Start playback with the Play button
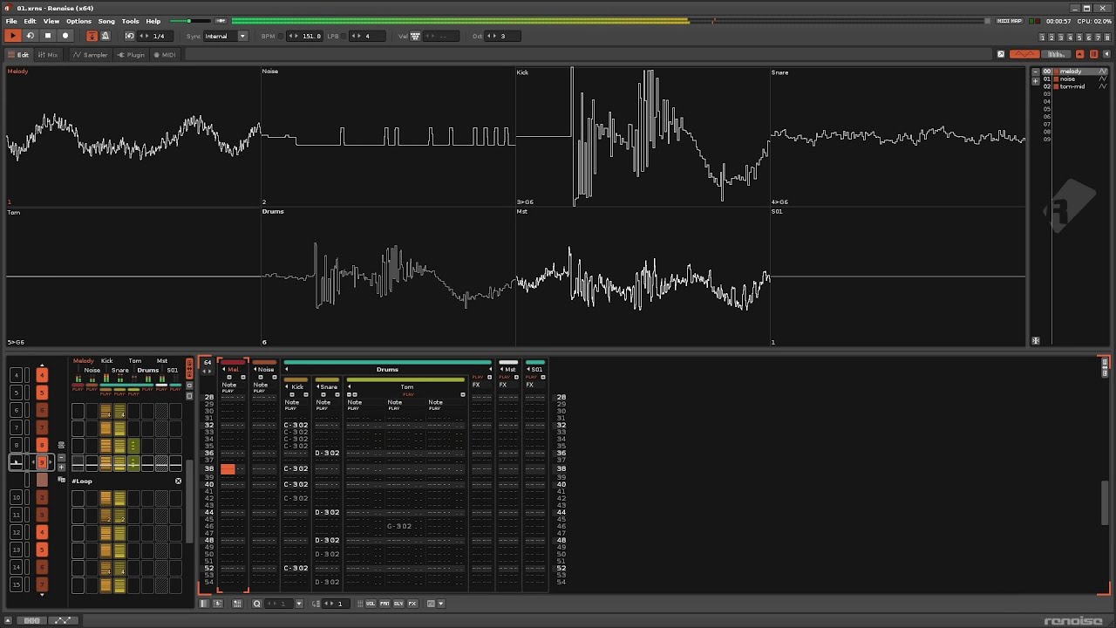1116x628 pixels. pos(12,36)
